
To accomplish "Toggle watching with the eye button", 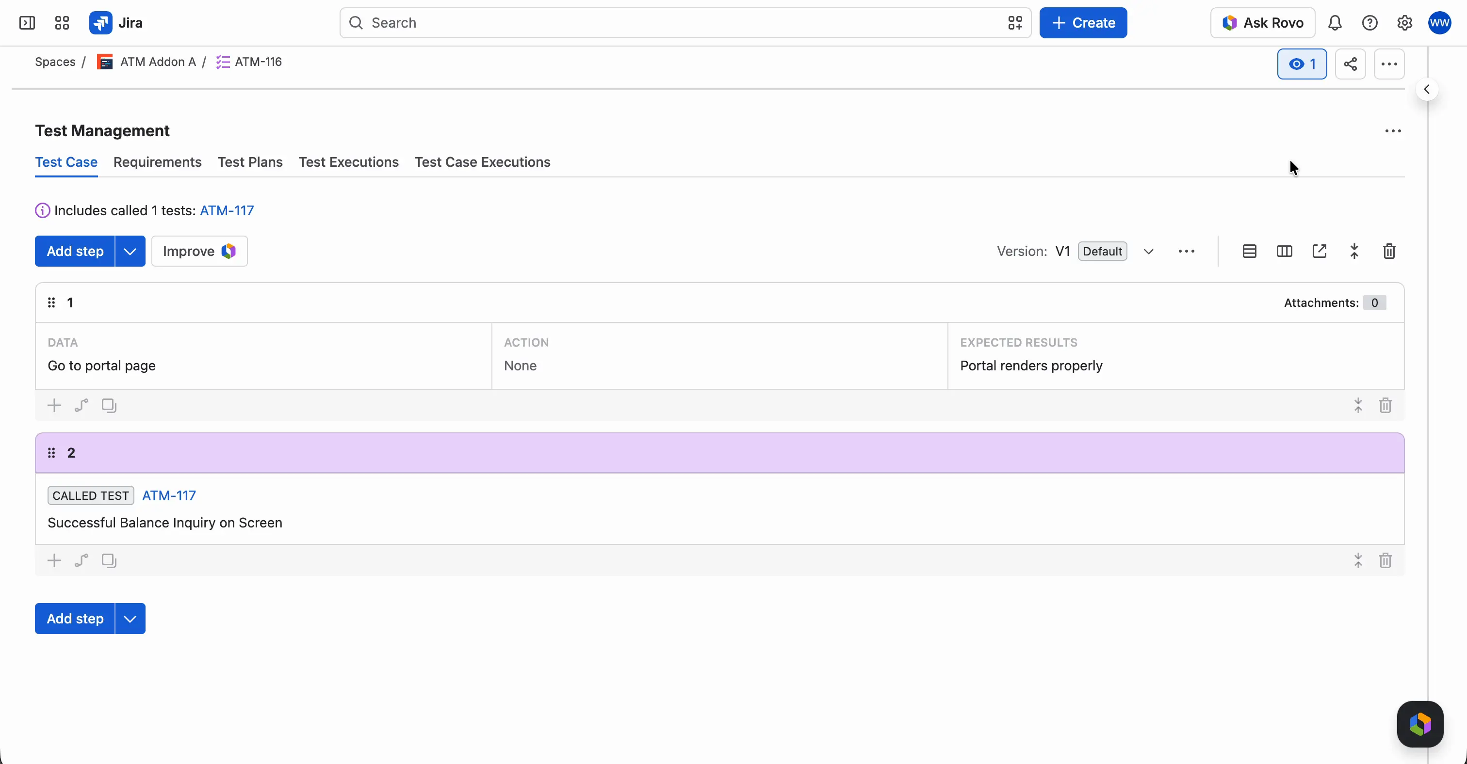I will click(x=1302, y=64).
